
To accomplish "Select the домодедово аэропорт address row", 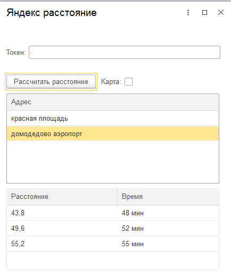I will (113, 133).
